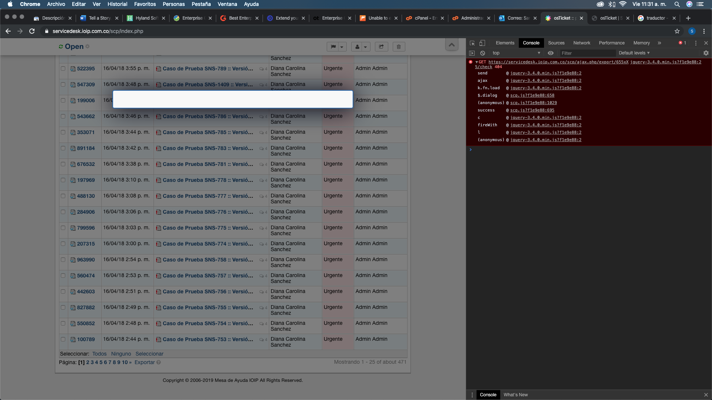Open the Default levels dropdown
This screenshot has width=712, height=400.
[x=634, y=53]
